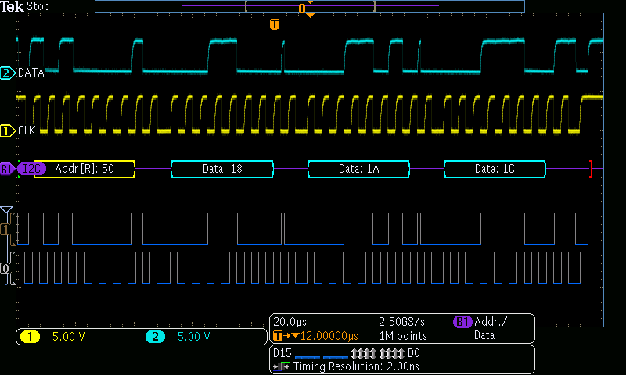Image resolution: width=626 pixels, height=375 pixels.
Task: Click the yellow channel 1 badge in readout
Action: 30,337
